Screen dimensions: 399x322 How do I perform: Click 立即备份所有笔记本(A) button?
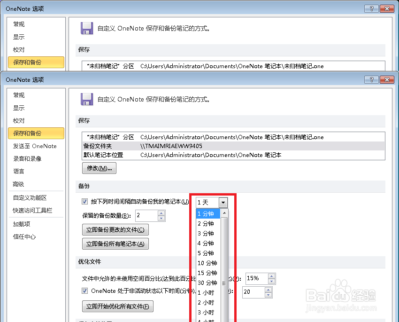pyautogui.click(x=115, y=244)
